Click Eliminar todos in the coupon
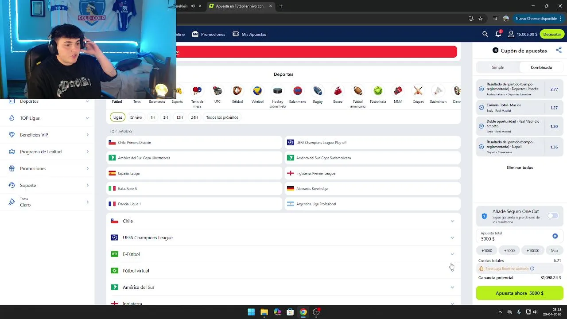567x319 pixels. click(520, 167)
